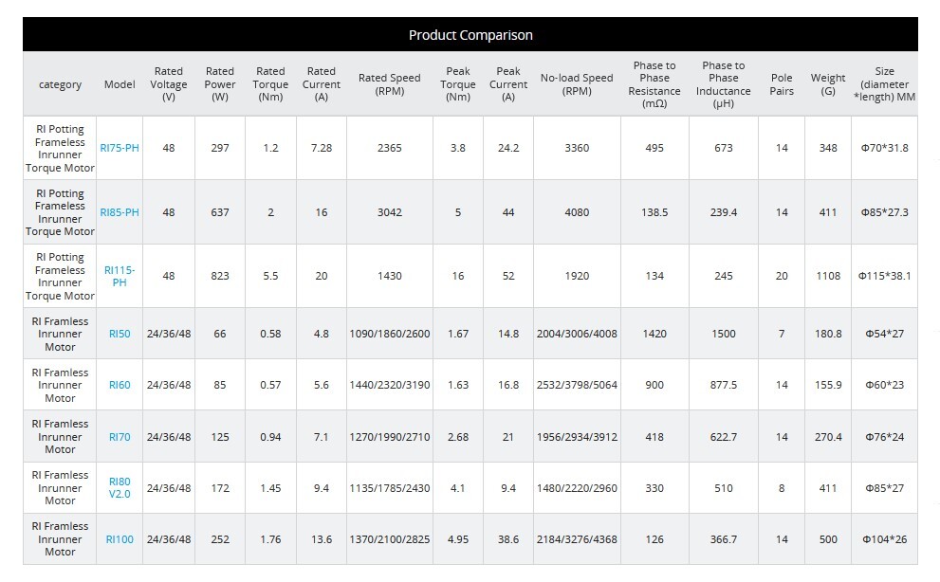The image size is (940, 582).
Task: Select the 172 rated power cell
Action: [220, 488]
